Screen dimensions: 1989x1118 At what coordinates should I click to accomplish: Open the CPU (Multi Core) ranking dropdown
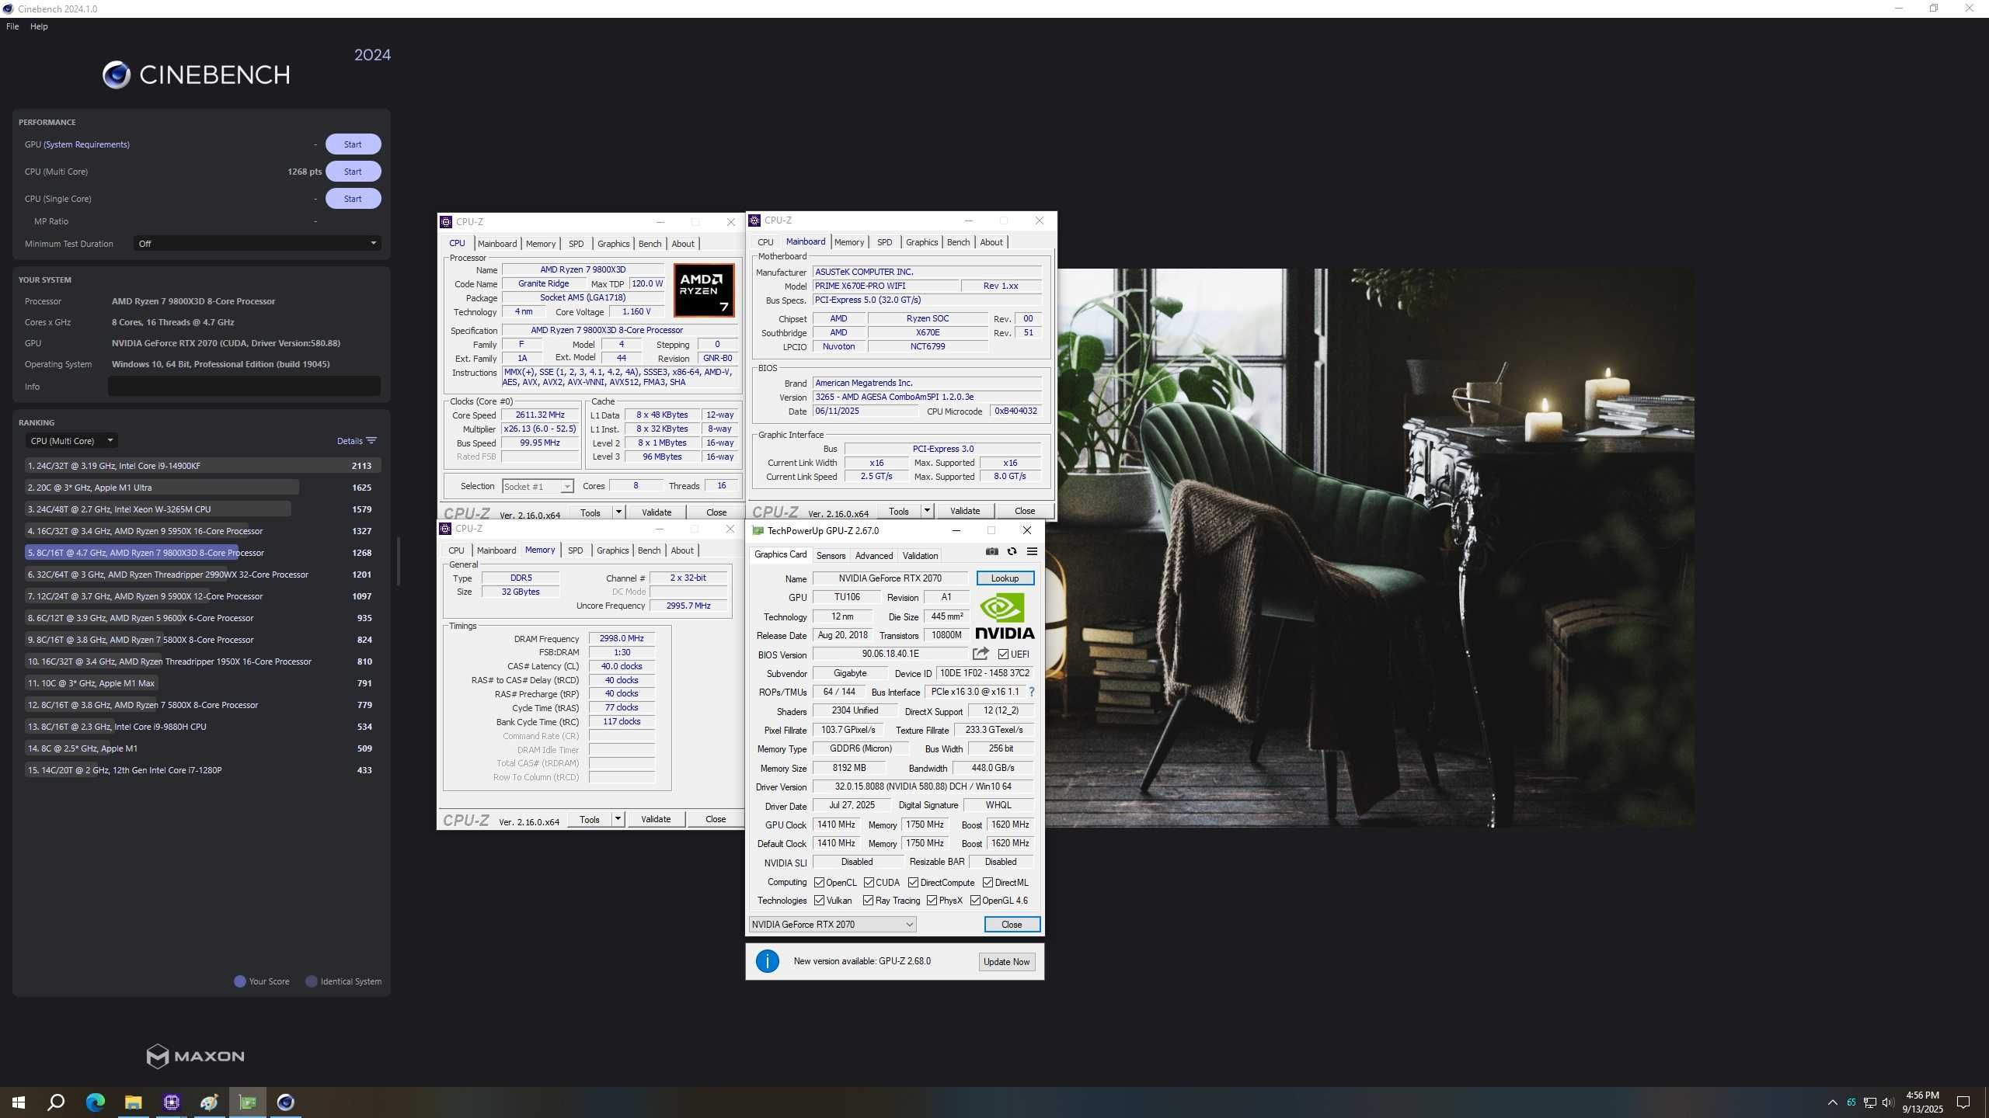[71, 440]
